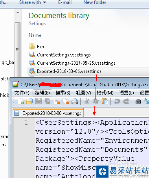Expand the Share with dropdown

33,2
